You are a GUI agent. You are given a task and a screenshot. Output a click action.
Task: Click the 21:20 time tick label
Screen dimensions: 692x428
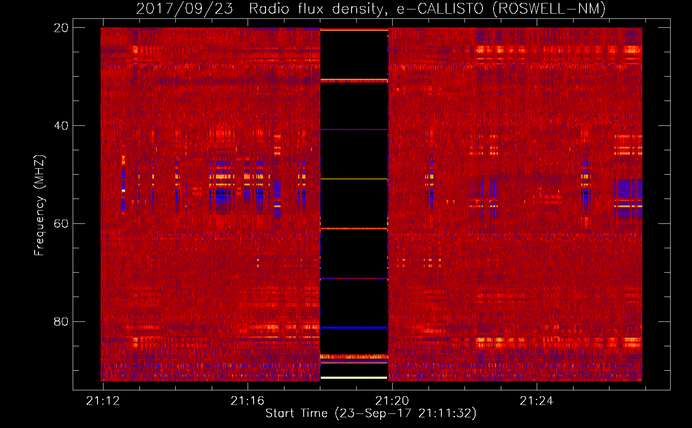[392, 401]
